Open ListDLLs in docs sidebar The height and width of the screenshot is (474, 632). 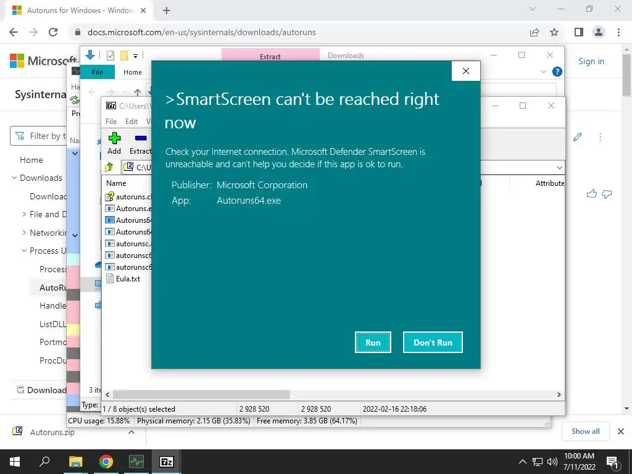(53, 324)
